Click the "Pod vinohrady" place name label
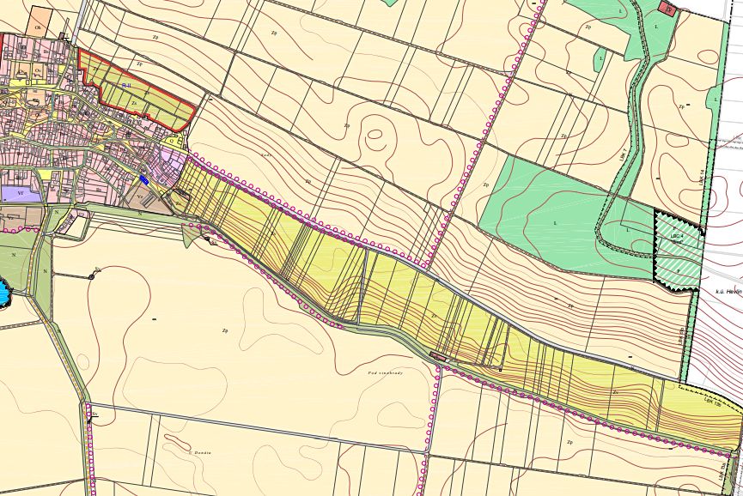Image resolution: width=743 pixels, height=496 pixels. coord(385,373)
